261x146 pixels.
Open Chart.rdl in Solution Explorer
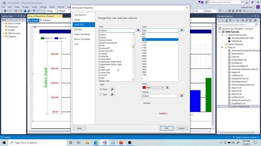point(235,57)
